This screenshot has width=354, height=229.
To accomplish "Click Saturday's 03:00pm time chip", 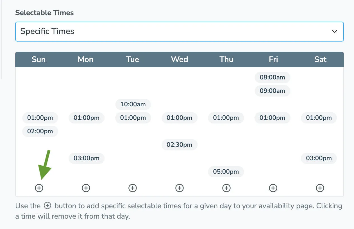I will [x=319, y=158].
